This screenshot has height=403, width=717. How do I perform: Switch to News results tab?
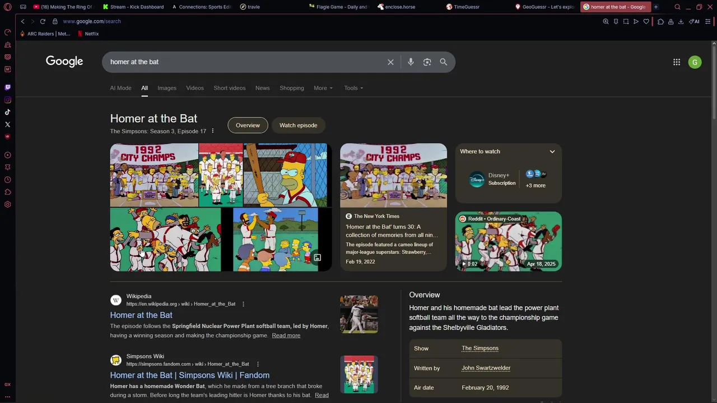click(263, 88)
